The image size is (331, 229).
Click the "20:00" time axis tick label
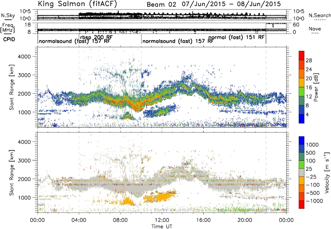tap(245, 220)
